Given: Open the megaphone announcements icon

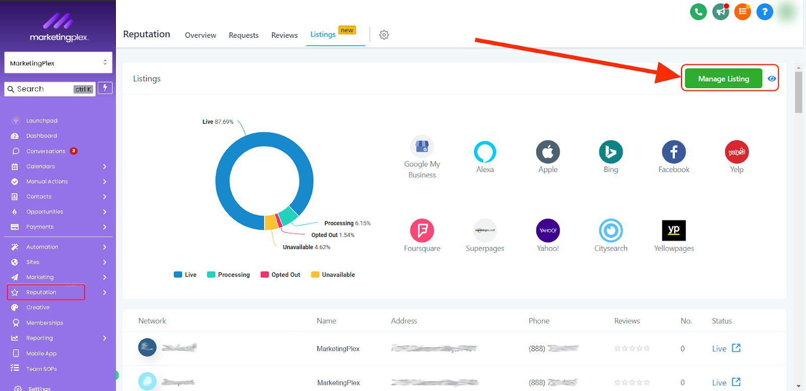Looking at the screenshot, I should 721,12.
